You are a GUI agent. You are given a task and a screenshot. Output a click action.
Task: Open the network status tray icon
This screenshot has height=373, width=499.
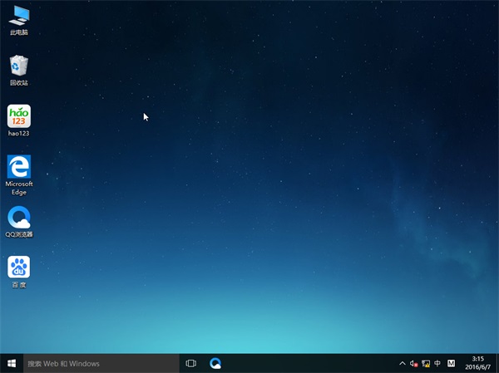click(x=426, y=363)
